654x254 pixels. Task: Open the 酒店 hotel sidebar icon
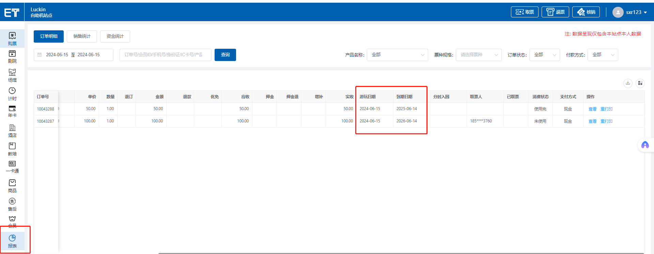pyautogui.click(x=12, y=131)
